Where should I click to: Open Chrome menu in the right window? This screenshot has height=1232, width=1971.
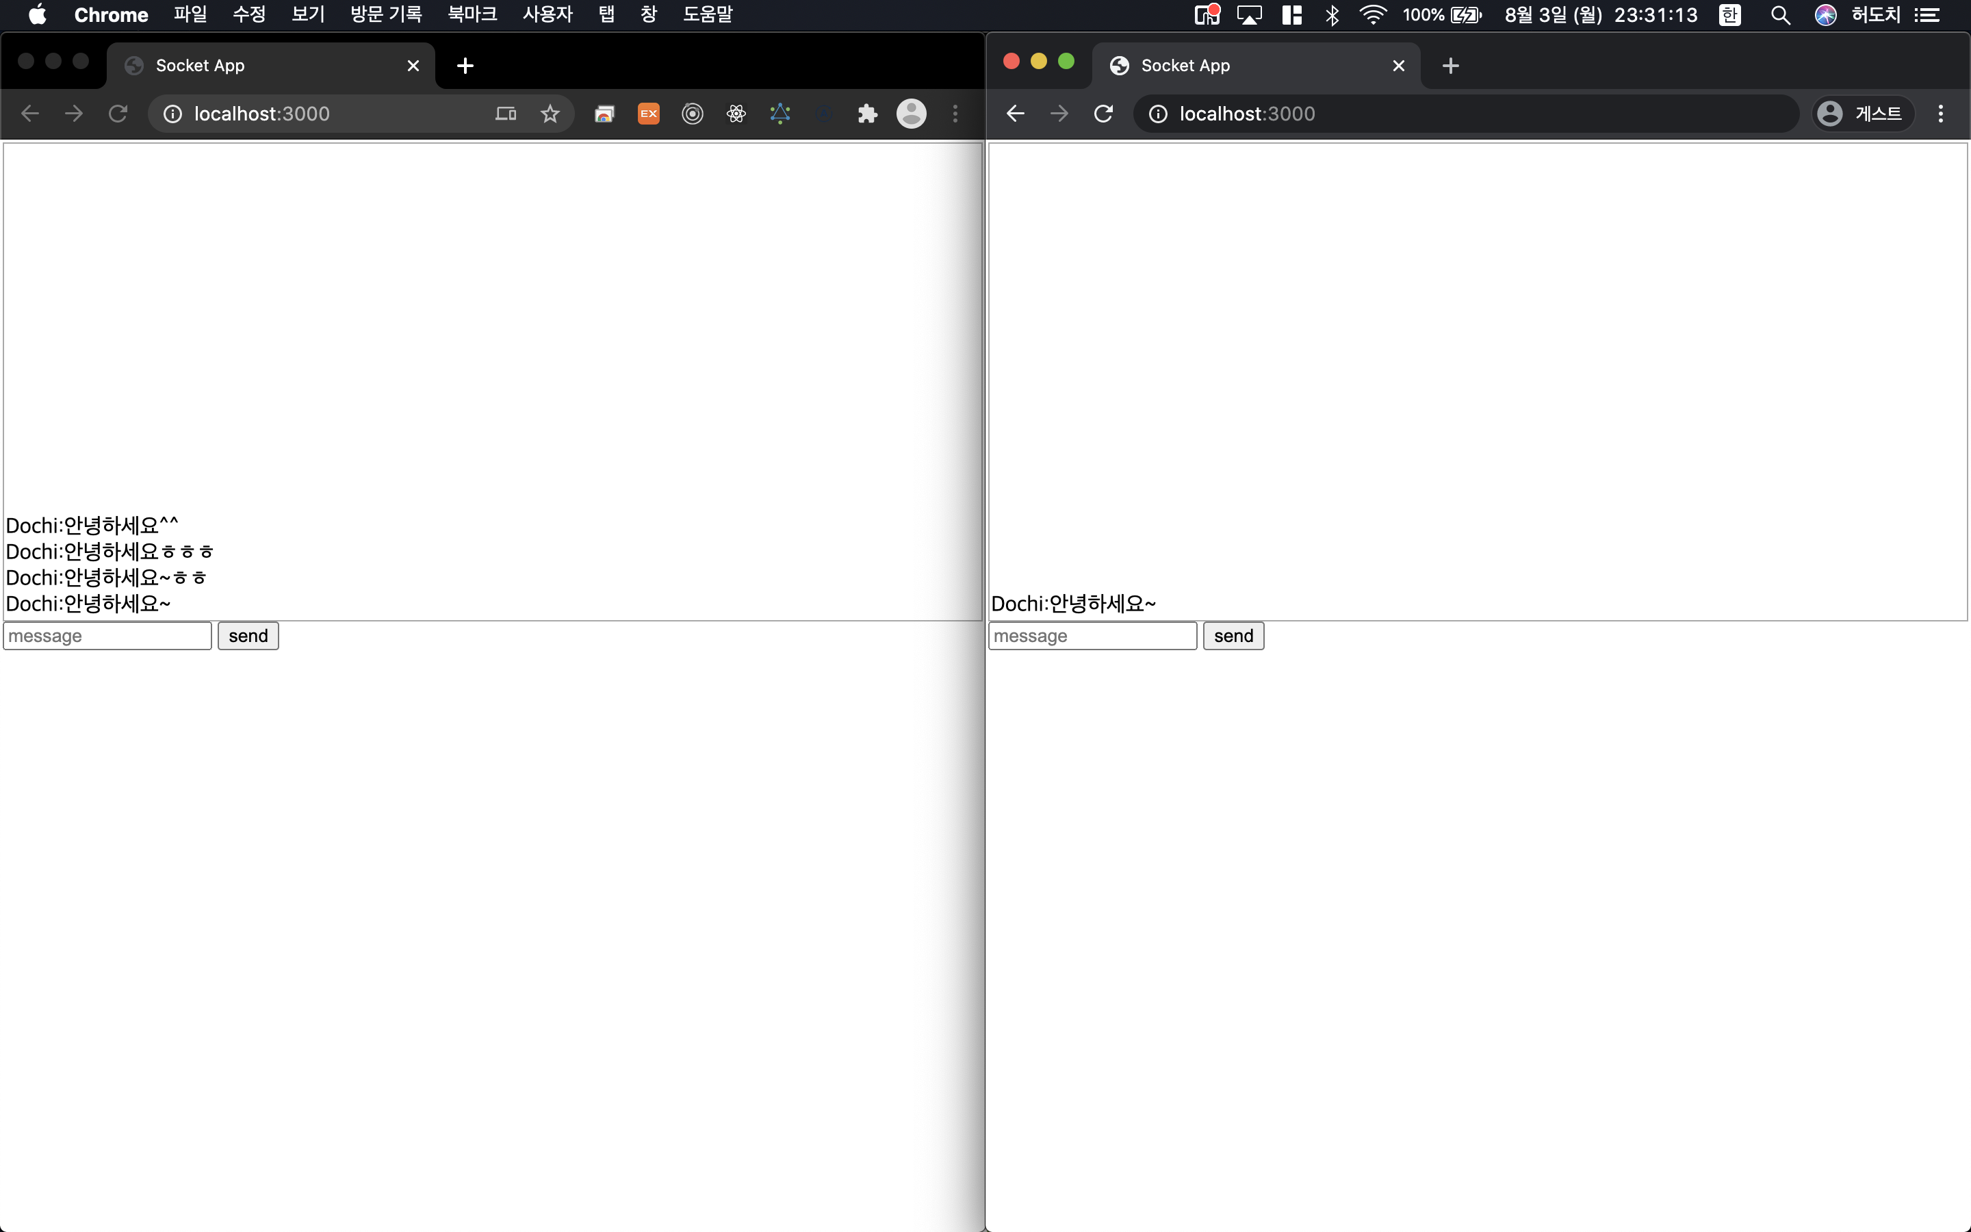coord(1941,113)
